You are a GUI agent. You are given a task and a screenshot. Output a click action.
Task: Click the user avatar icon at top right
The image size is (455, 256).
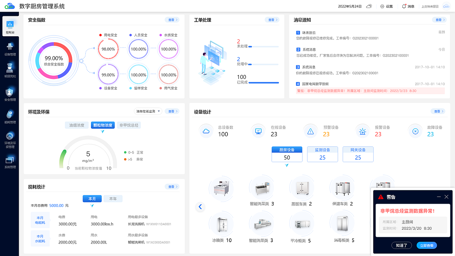(x=446, y=6)
